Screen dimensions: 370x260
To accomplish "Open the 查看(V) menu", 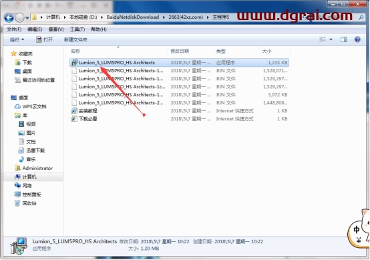I will pos(56,29).
